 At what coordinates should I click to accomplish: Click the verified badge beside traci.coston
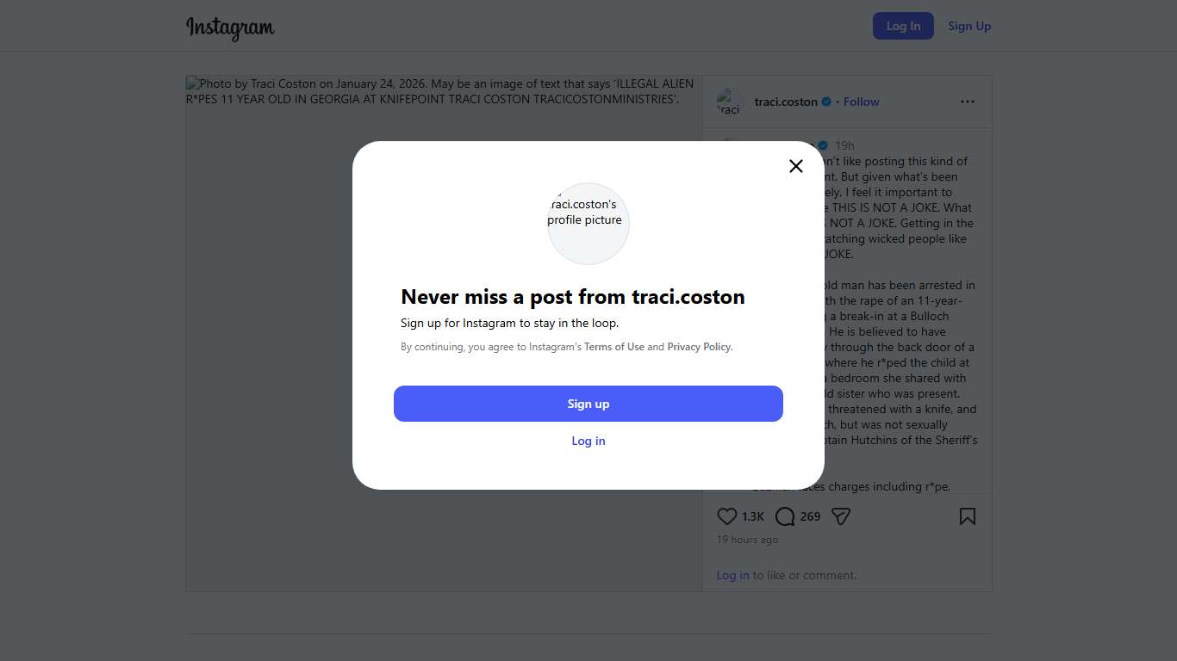pos(826,102)
